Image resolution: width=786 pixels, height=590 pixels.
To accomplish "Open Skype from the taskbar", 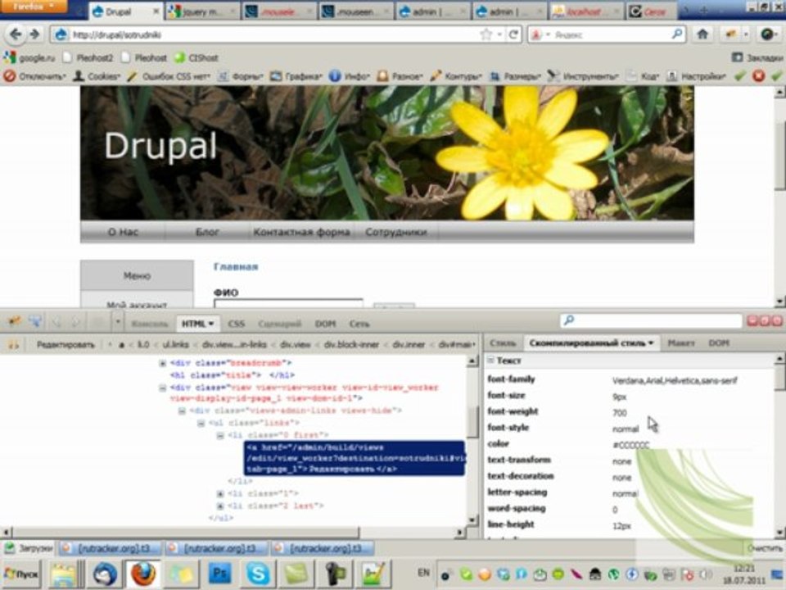I will tap(258, 573).
